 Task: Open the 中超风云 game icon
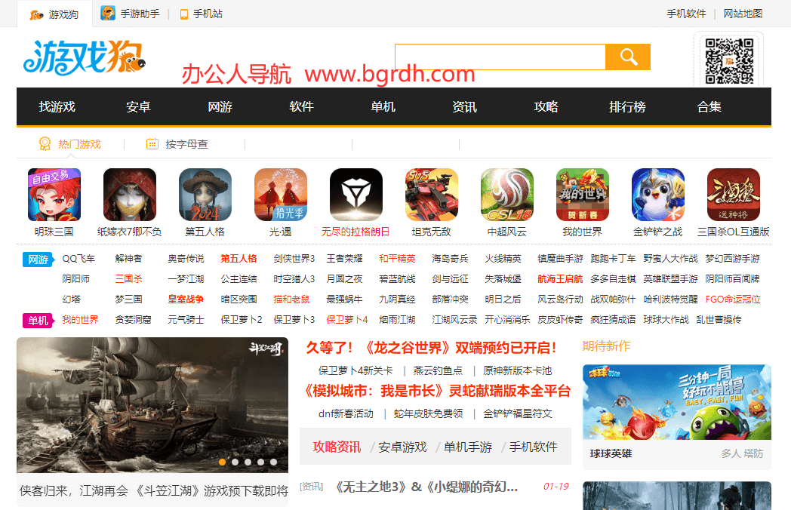click(507, 195)
